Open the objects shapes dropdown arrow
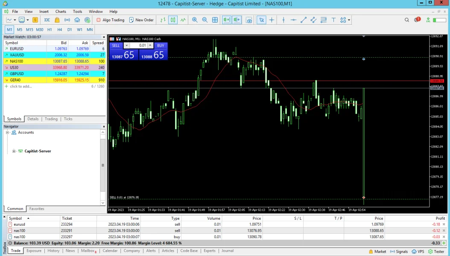 click(x=349, y=20)
